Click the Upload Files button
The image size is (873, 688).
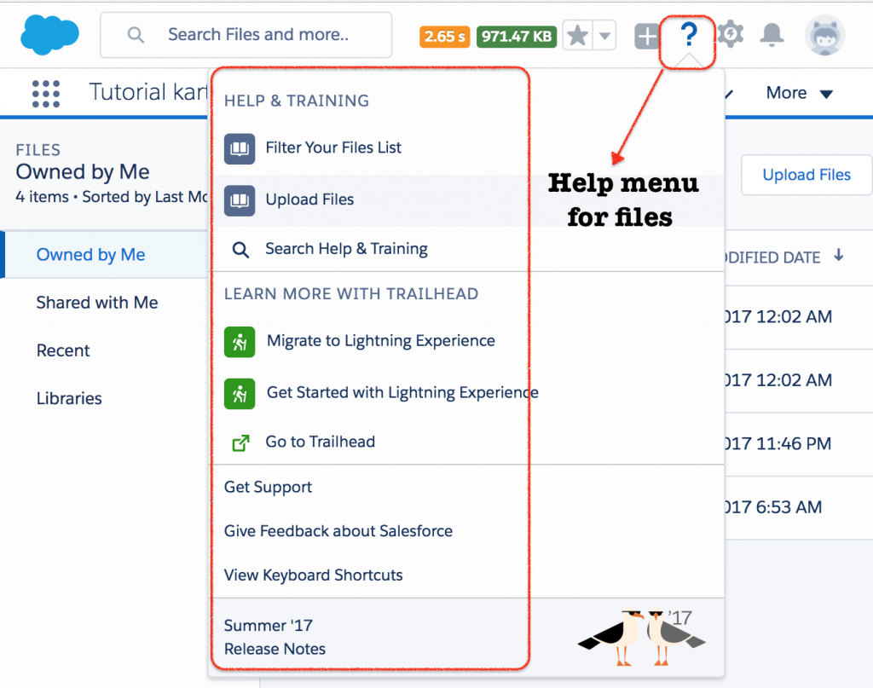pyautogui.click(x=806, y=175)
